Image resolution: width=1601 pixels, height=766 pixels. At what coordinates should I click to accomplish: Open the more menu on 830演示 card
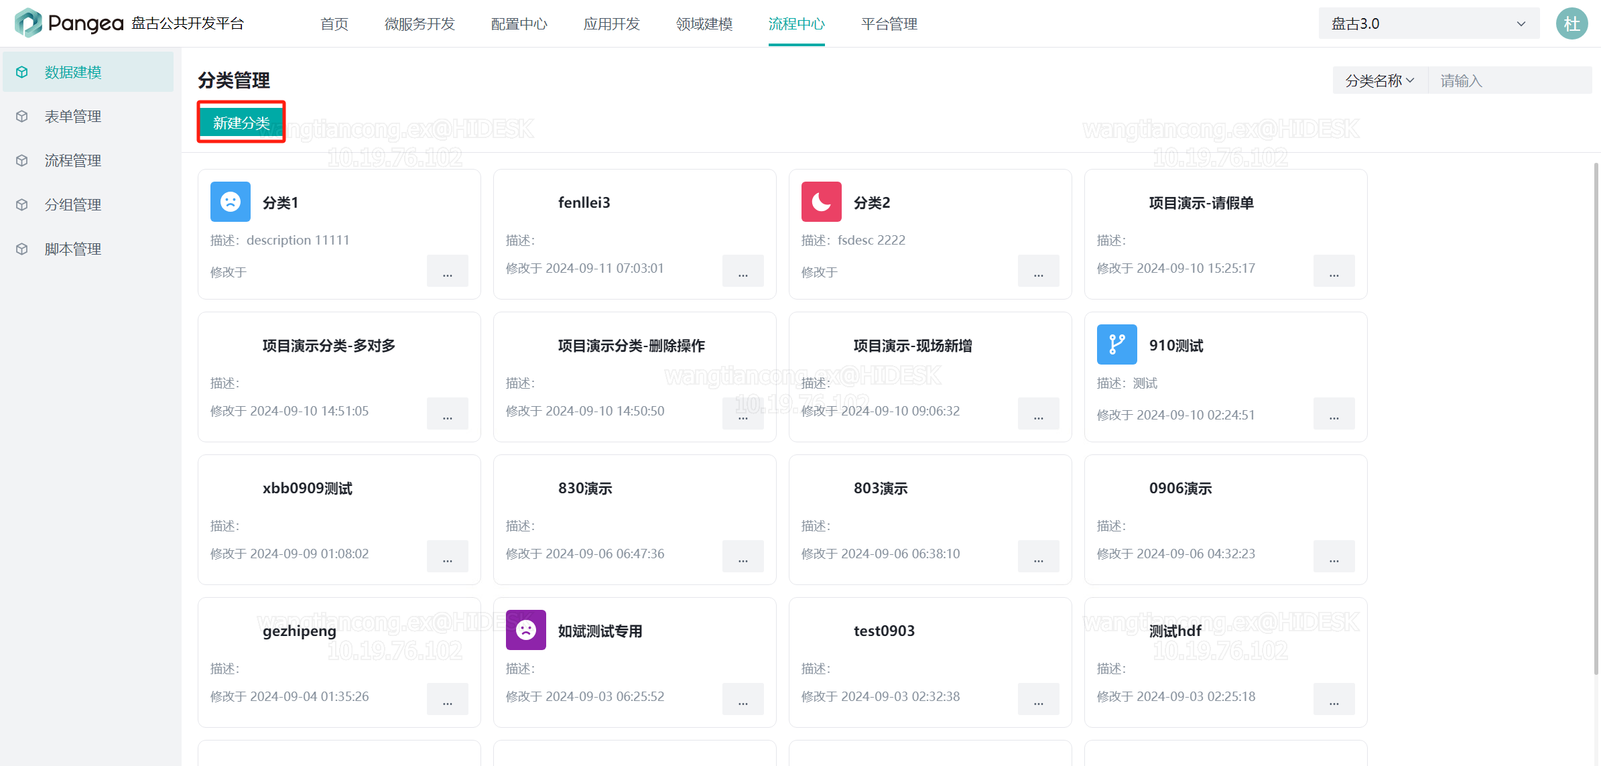coord(743,556)
